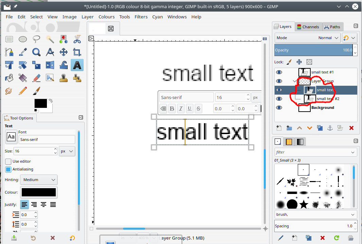This screenshot has width=362, height=244.
Task: Click the Eraser tool icon
Action: (x=36, y=78)
